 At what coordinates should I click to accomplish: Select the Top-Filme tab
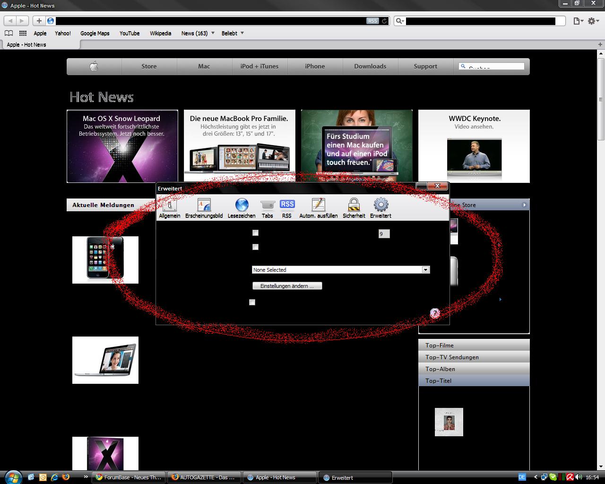[474, 345]
